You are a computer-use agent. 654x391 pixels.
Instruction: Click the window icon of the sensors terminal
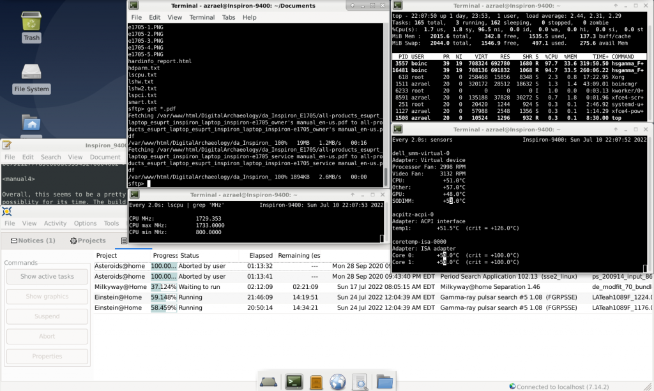(x=397, y=129)
